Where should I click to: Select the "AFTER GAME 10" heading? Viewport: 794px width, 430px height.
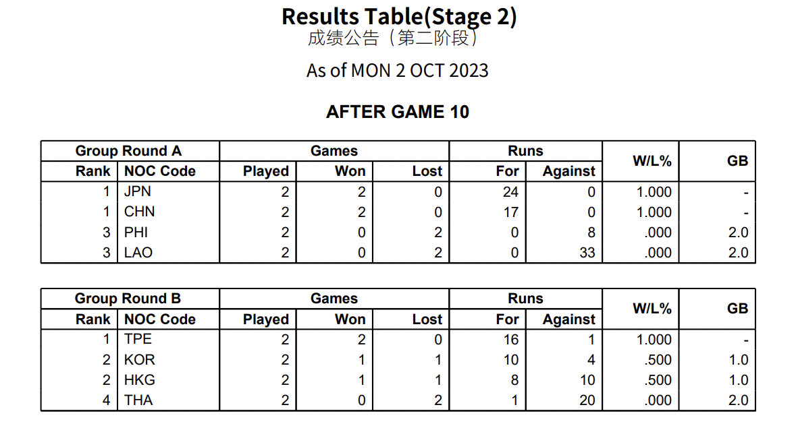397,112
